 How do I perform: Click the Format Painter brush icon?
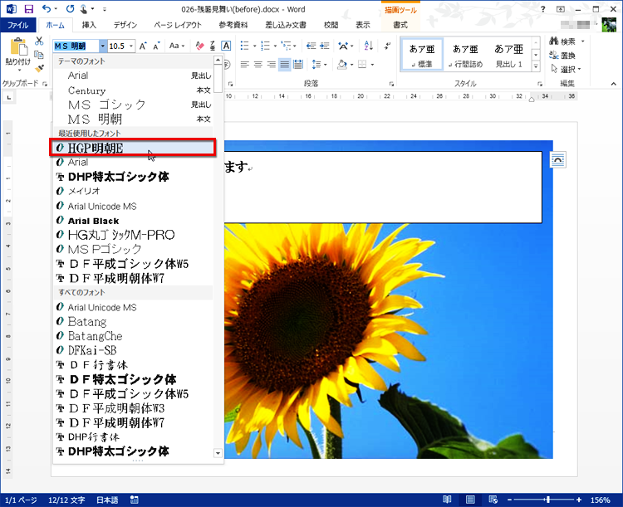click(39, 68)
